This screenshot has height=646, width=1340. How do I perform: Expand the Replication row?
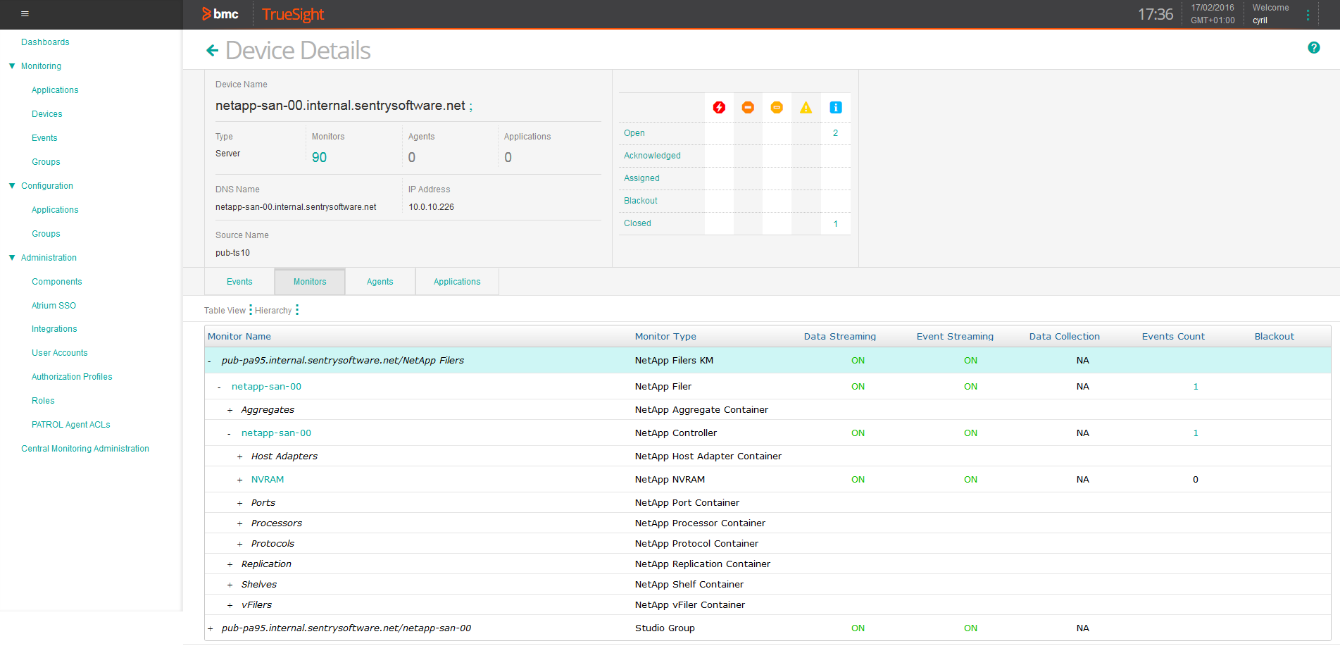pyautogui.click(x=230, y=564)
